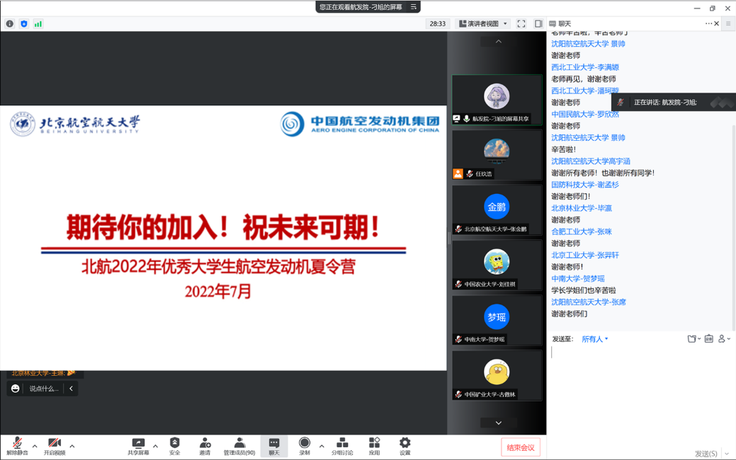Viewport: 736px width, 460px height.
Task: Start recording with 录制 icon
Action: coord(305,446)
